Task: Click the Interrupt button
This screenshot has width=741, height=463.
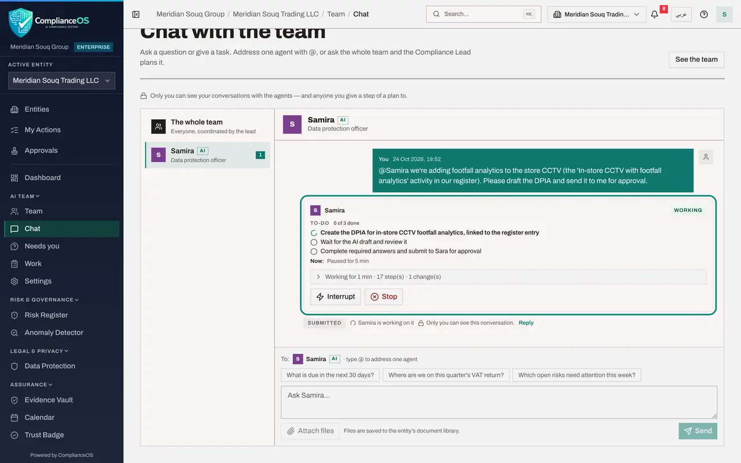Action: 336,297
